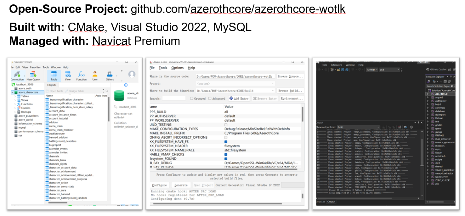Image resolution: width=465 pixels, height=216 pixels.
Task: Open the Options menu in CMake
Action: pos(177,68)
